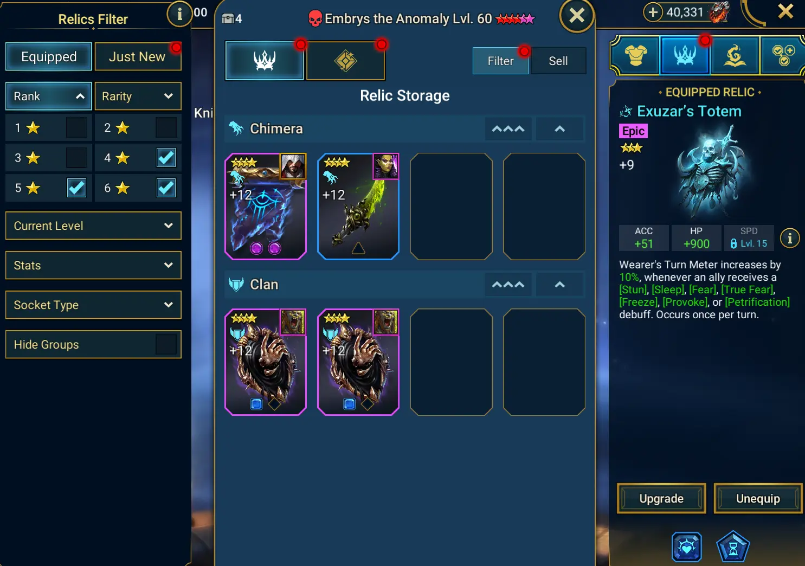This screenshot has height=566, width=805.
Task: Collapse the Chimera group with single chevron
Action: point(560,129)
